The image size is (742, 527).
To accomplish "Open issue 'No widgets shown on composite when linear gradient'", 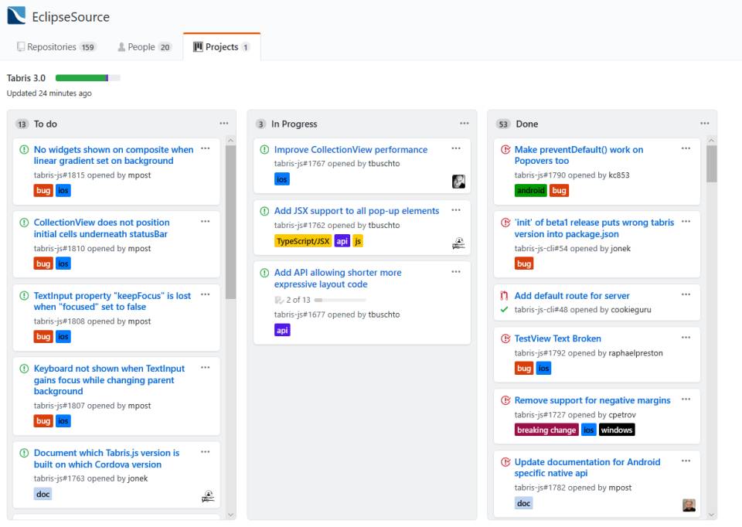I will (x=114, y=155).
